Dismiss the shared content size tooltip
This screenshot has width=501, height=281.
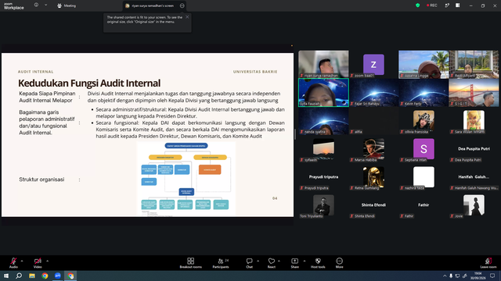(x=187, y=17)
